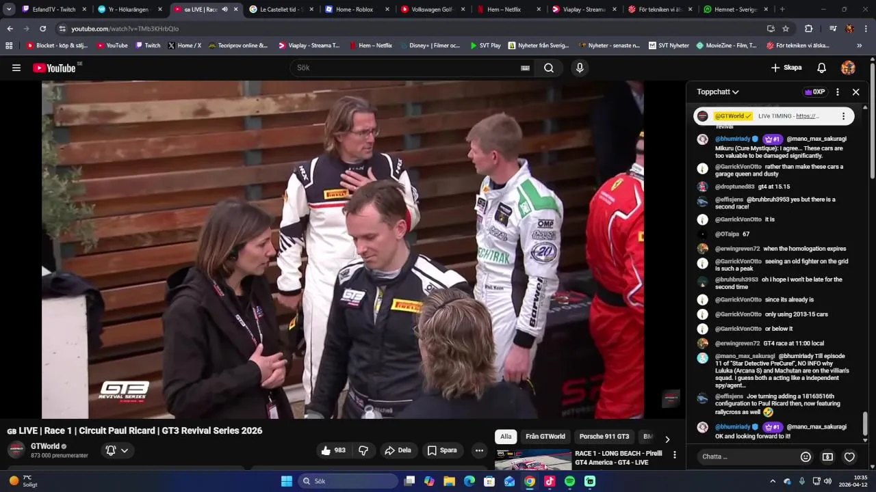
Task: Bookmark this page with star icon
Action: pos(786,29)
